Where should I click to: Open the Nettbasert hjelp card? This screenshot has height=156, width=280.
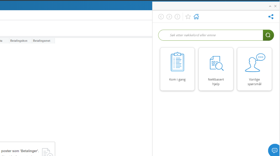point(216,69)
